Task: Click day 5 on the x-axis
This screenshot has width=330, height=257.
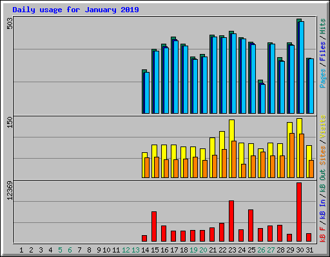Action: coord(60,250)
